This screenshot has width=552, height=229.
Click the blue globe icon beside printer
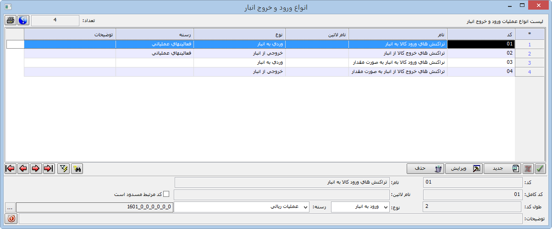(23, 21)
